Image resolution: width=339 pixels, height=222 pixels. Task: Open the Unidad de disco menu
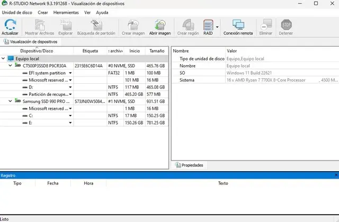[x=17, y=13]
